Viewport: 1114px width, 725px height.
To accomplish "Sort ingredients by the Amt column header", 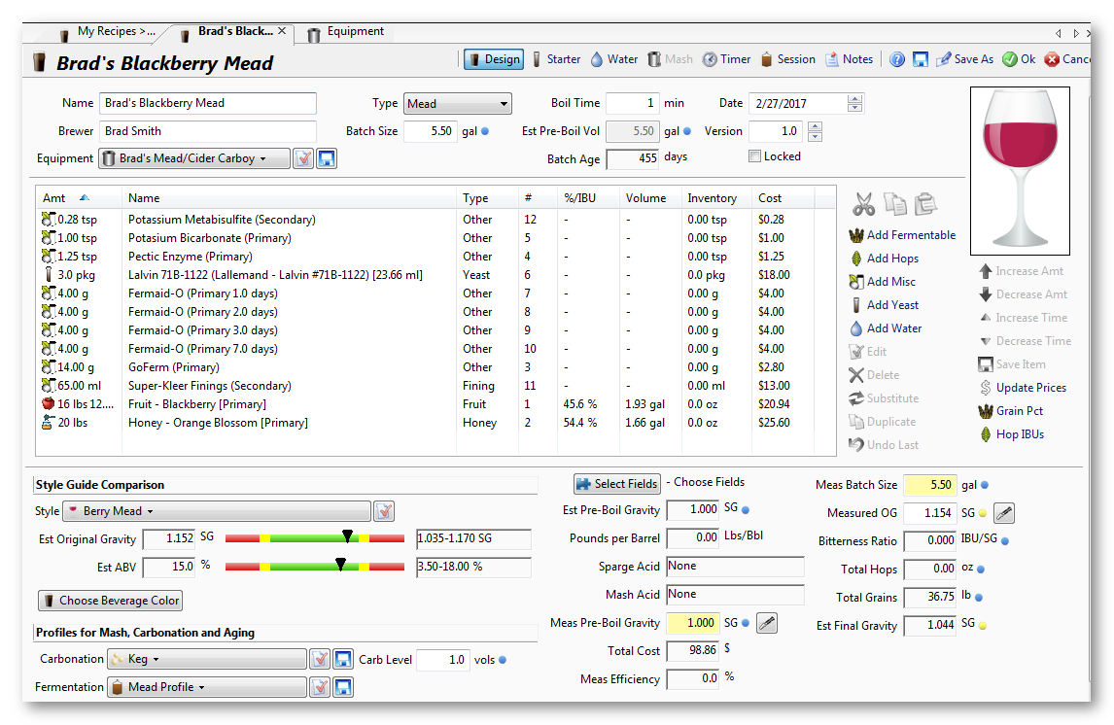I will [79, 198].
